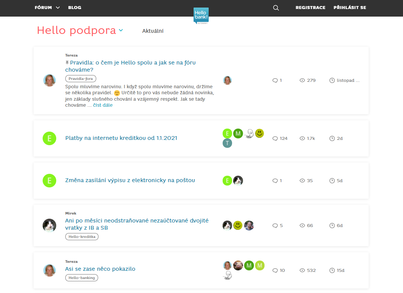Click the replies bubble icon showing 1 in Změna zasílání row

(x=275, y=181)
